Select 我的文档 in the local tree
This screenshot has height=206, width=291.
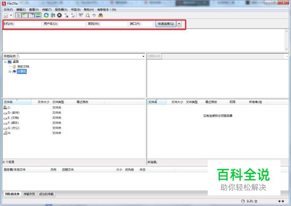tap(23, 66)
